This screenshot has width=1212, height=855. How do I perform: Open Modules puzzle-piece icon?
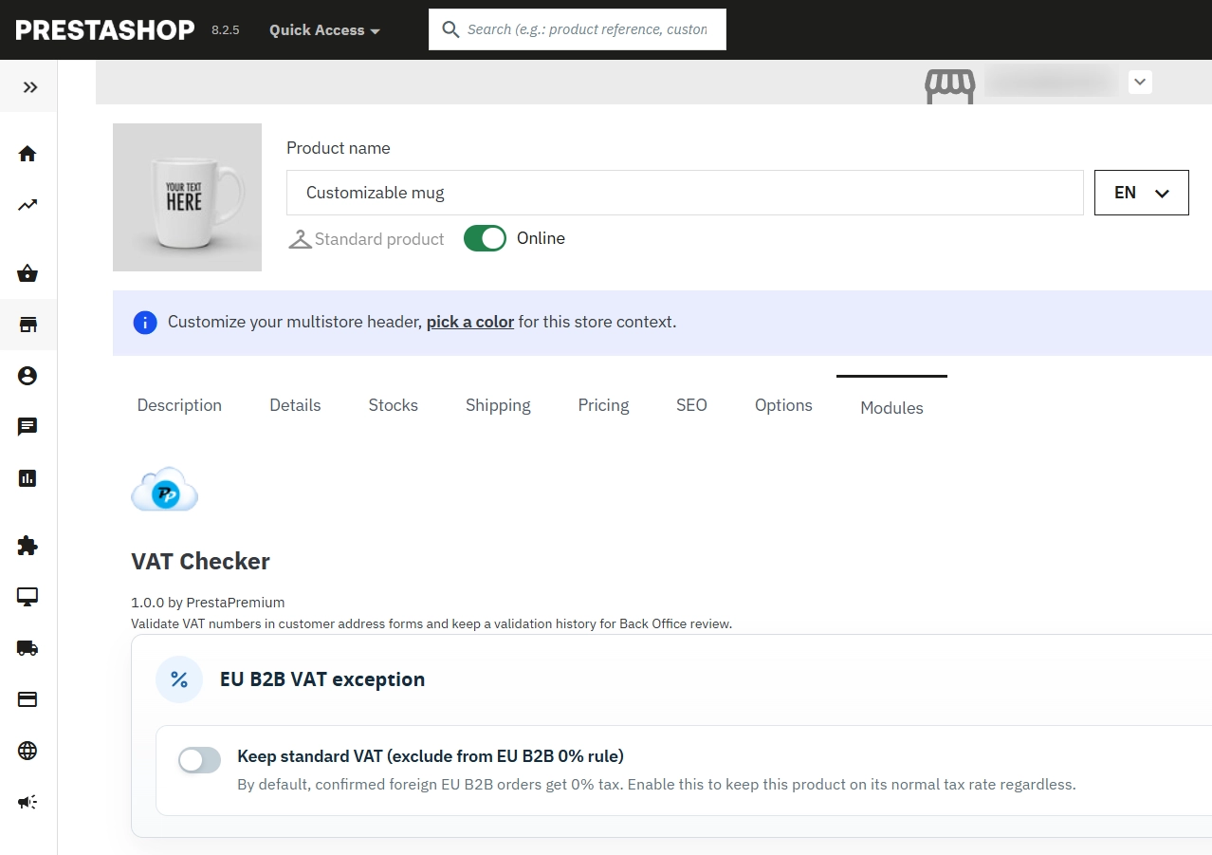coord(28,546)
